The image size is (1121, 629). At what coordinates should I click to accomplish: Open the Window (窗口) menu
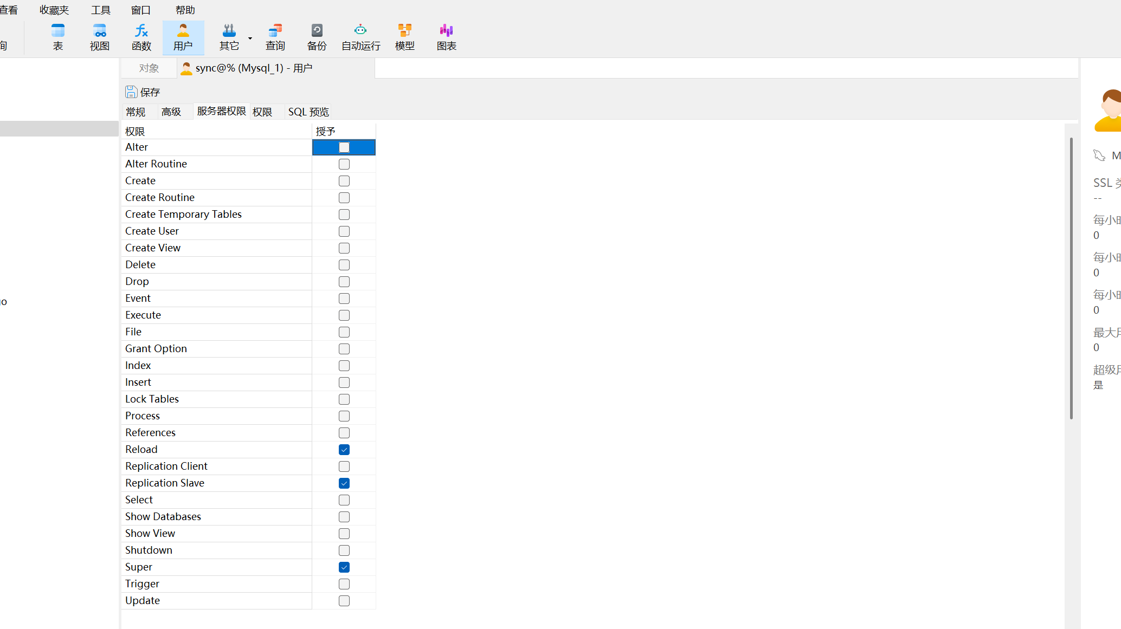coord(140,10)
